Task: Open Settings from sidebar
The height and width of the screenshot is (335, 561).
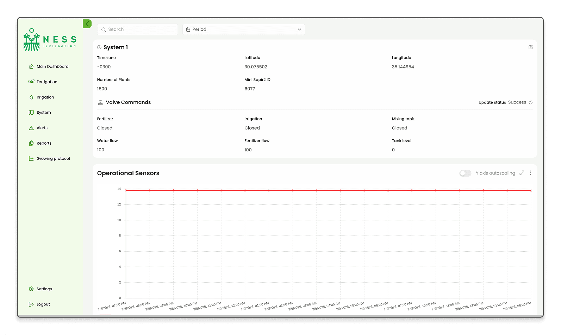Action: pyautogui.click(x=44, y=289)
